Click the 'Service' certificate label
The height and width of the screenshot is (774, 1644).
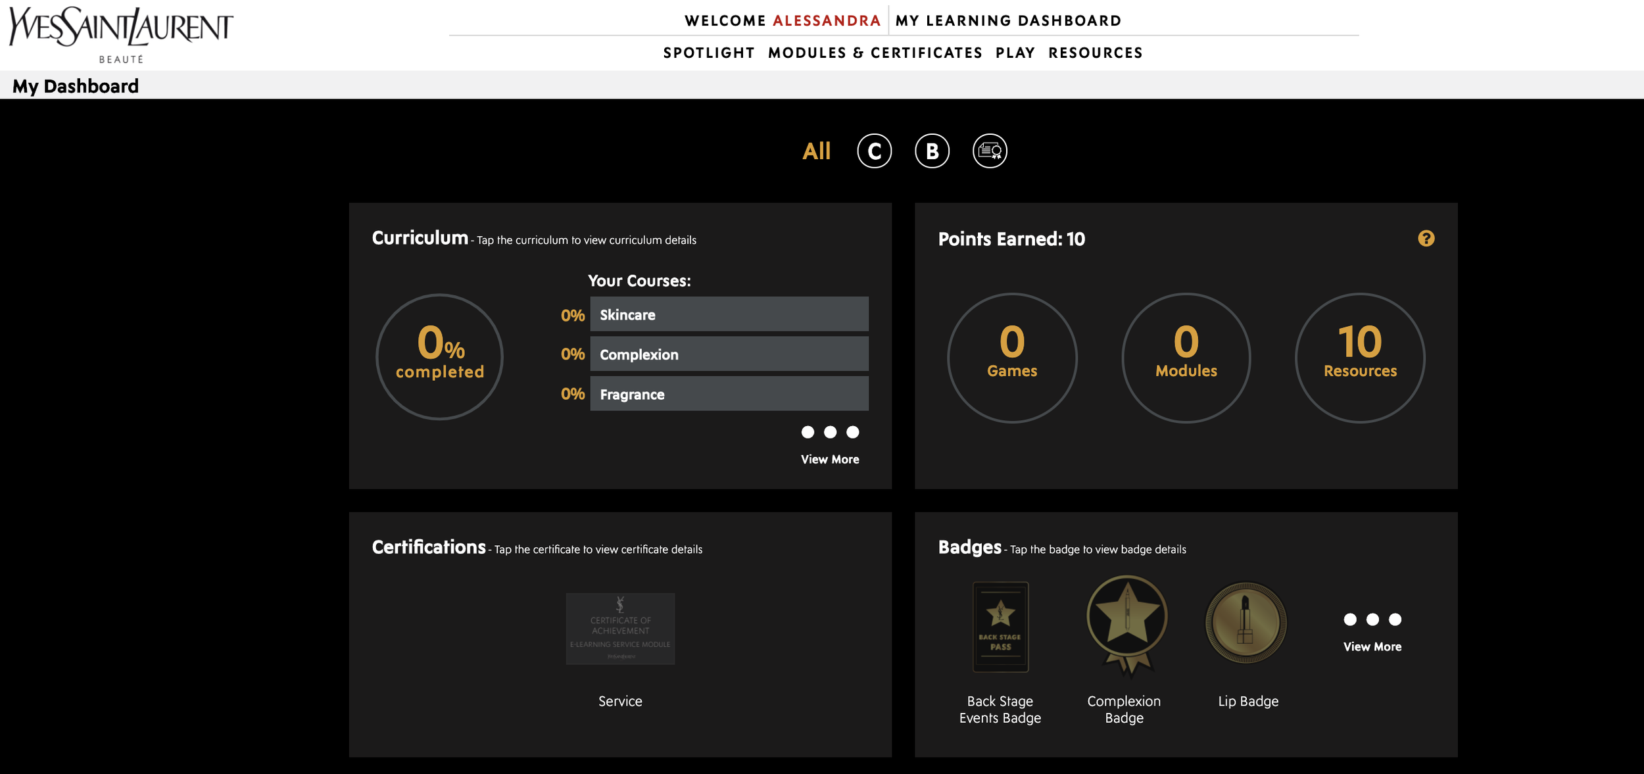(x=620, y=701)
